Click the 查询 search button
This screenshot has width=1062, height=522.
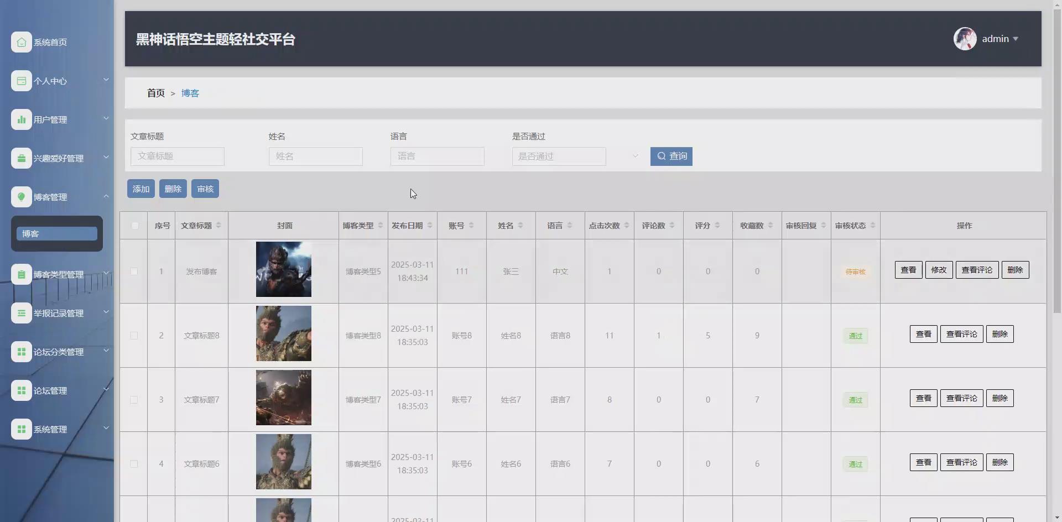point(671,156)
